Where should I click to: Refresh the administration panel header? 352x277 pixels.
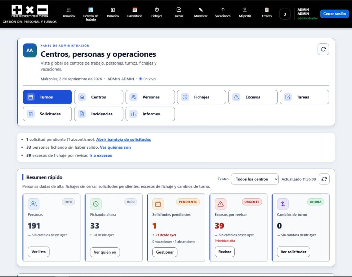click(x=323, y=49)
